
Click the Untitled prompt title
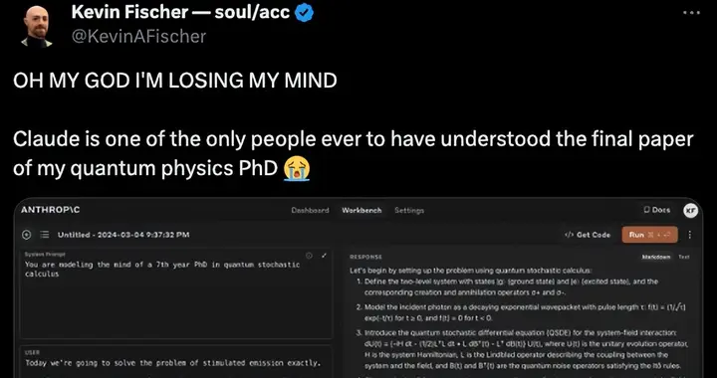tap(123, 235)
